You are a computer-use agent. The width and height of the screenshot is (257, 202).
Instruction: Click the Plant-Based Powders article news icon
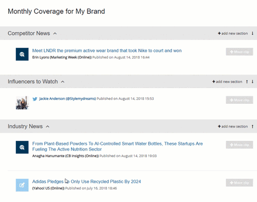pos(22,147)
